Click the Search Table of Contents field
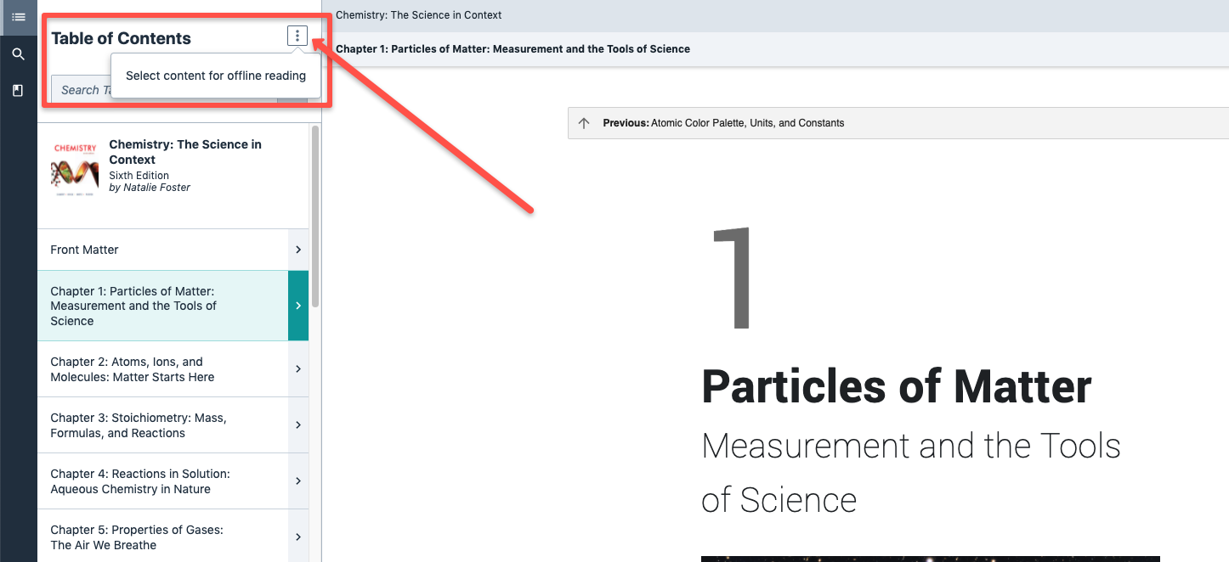This screenshot has width=1229, height=562. pos(82,90)
